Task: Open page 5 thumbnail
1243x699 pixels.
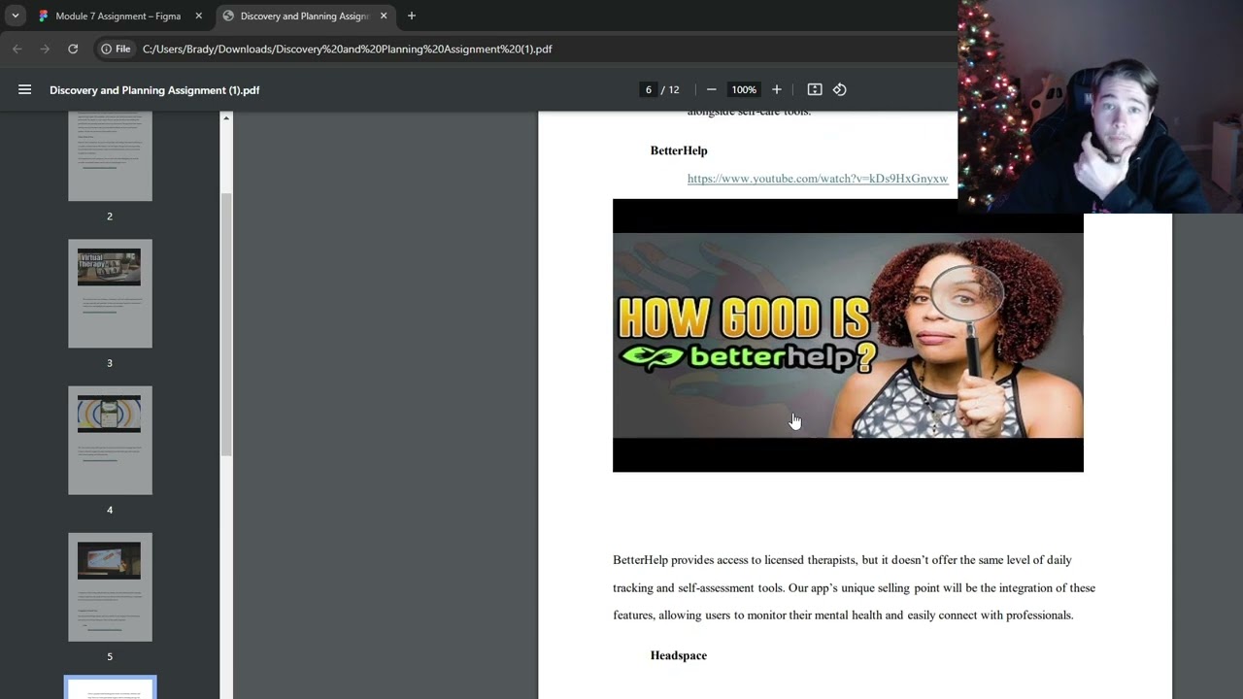Action: [110, 586]
